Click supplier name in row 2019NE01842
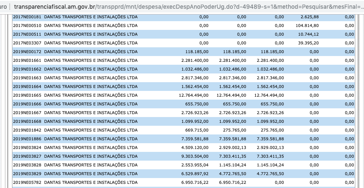The width and height of the screenshot is (364, 188). pyautogui.click(x=91, y=130)
